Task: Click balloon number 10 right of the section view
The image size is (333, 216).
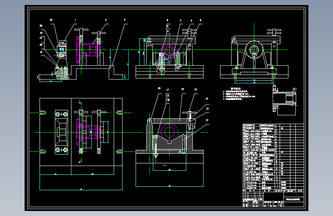Action: coord(207,120)
